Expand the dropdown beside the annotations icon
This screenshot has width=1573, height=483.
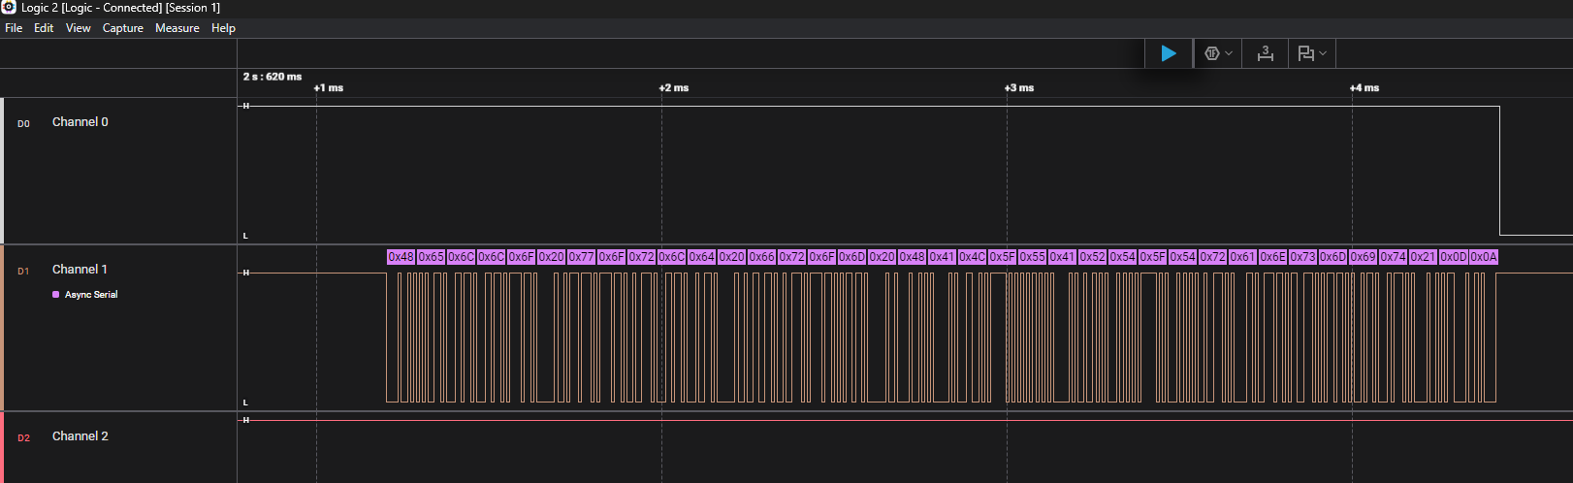click(1323, 53)
